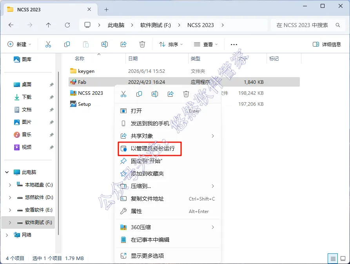Open the 压缩到... submenu
This screenshot has width=350, height=264.
168,186
